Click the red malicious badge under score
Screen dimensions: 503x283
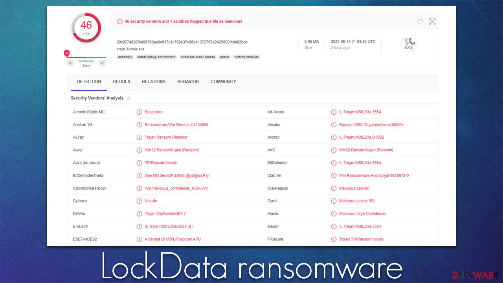[x=67, y=53]
